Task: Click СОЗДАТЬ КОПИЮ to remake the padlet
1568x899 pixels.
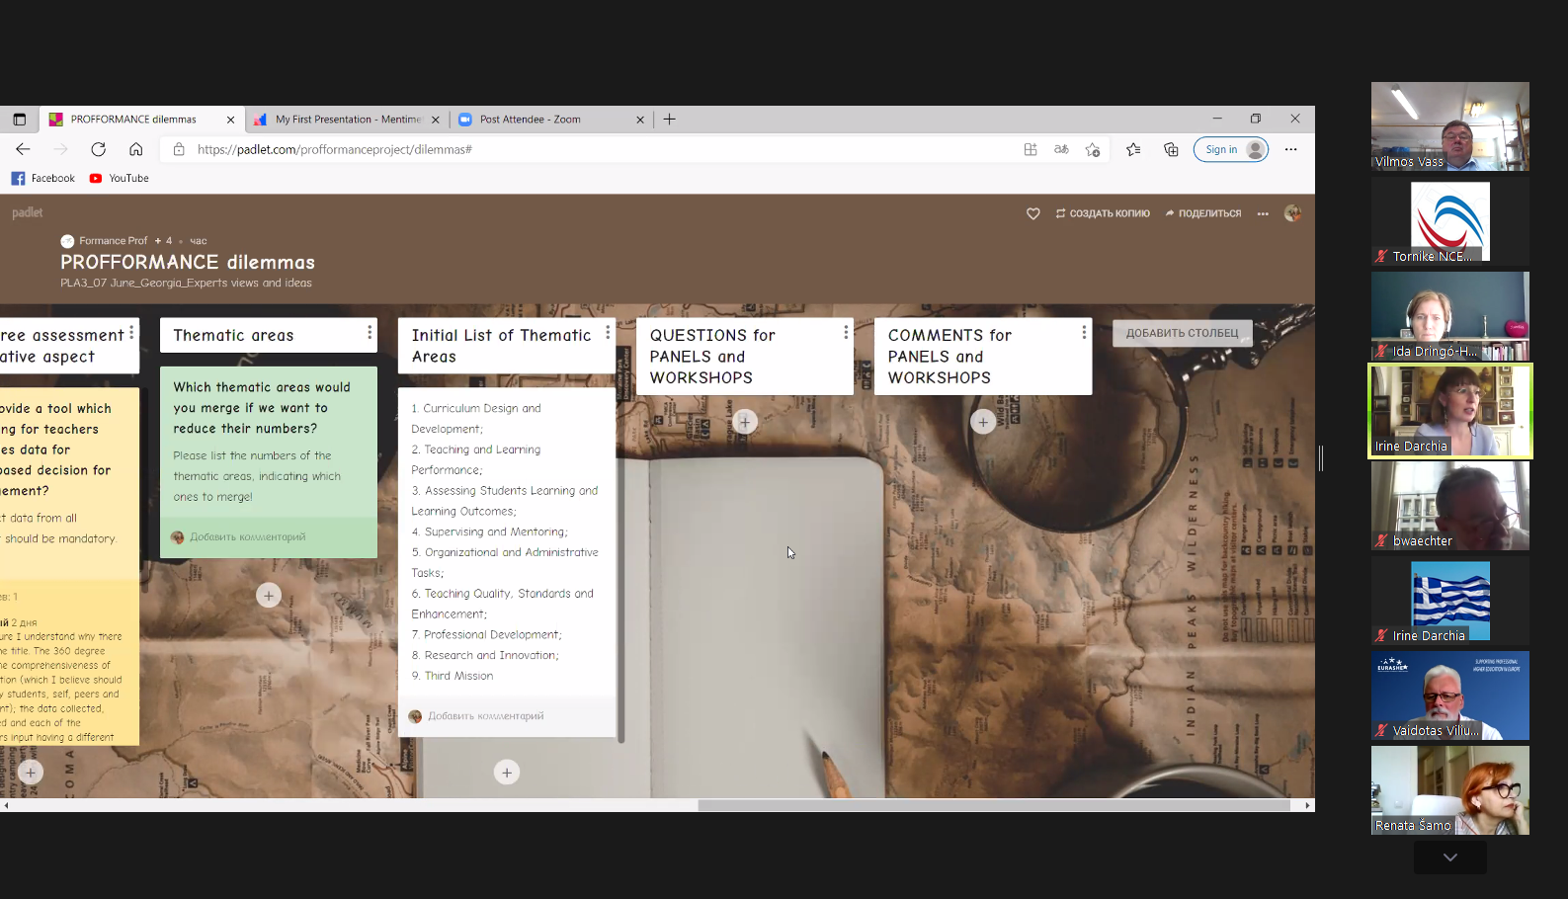Action: pos(1103,213)
